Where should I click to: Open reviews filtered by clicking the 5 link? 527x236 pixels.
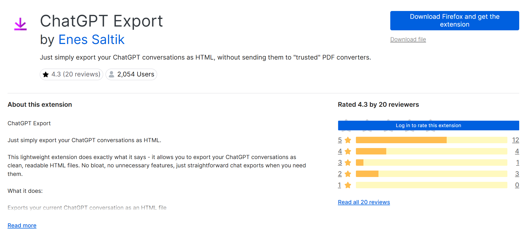340,140
